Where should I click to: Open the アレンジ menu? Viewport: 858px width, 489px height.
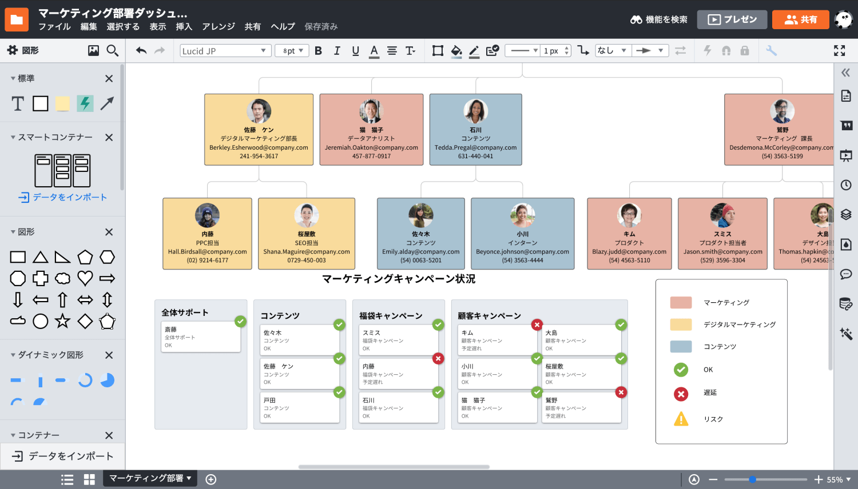tap(219, 27)
